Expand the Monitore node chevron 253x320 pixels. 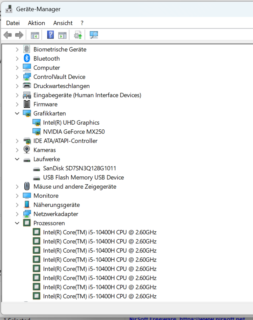(17, 196)
